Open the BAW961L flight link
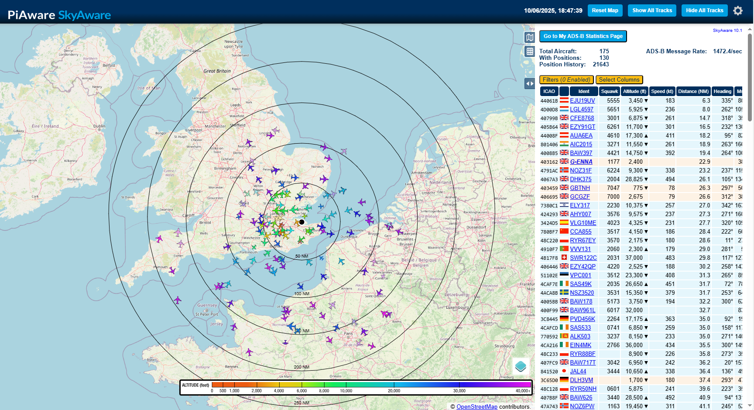Image resolution: width=754 pixels, height=410 pixels. 583,310
